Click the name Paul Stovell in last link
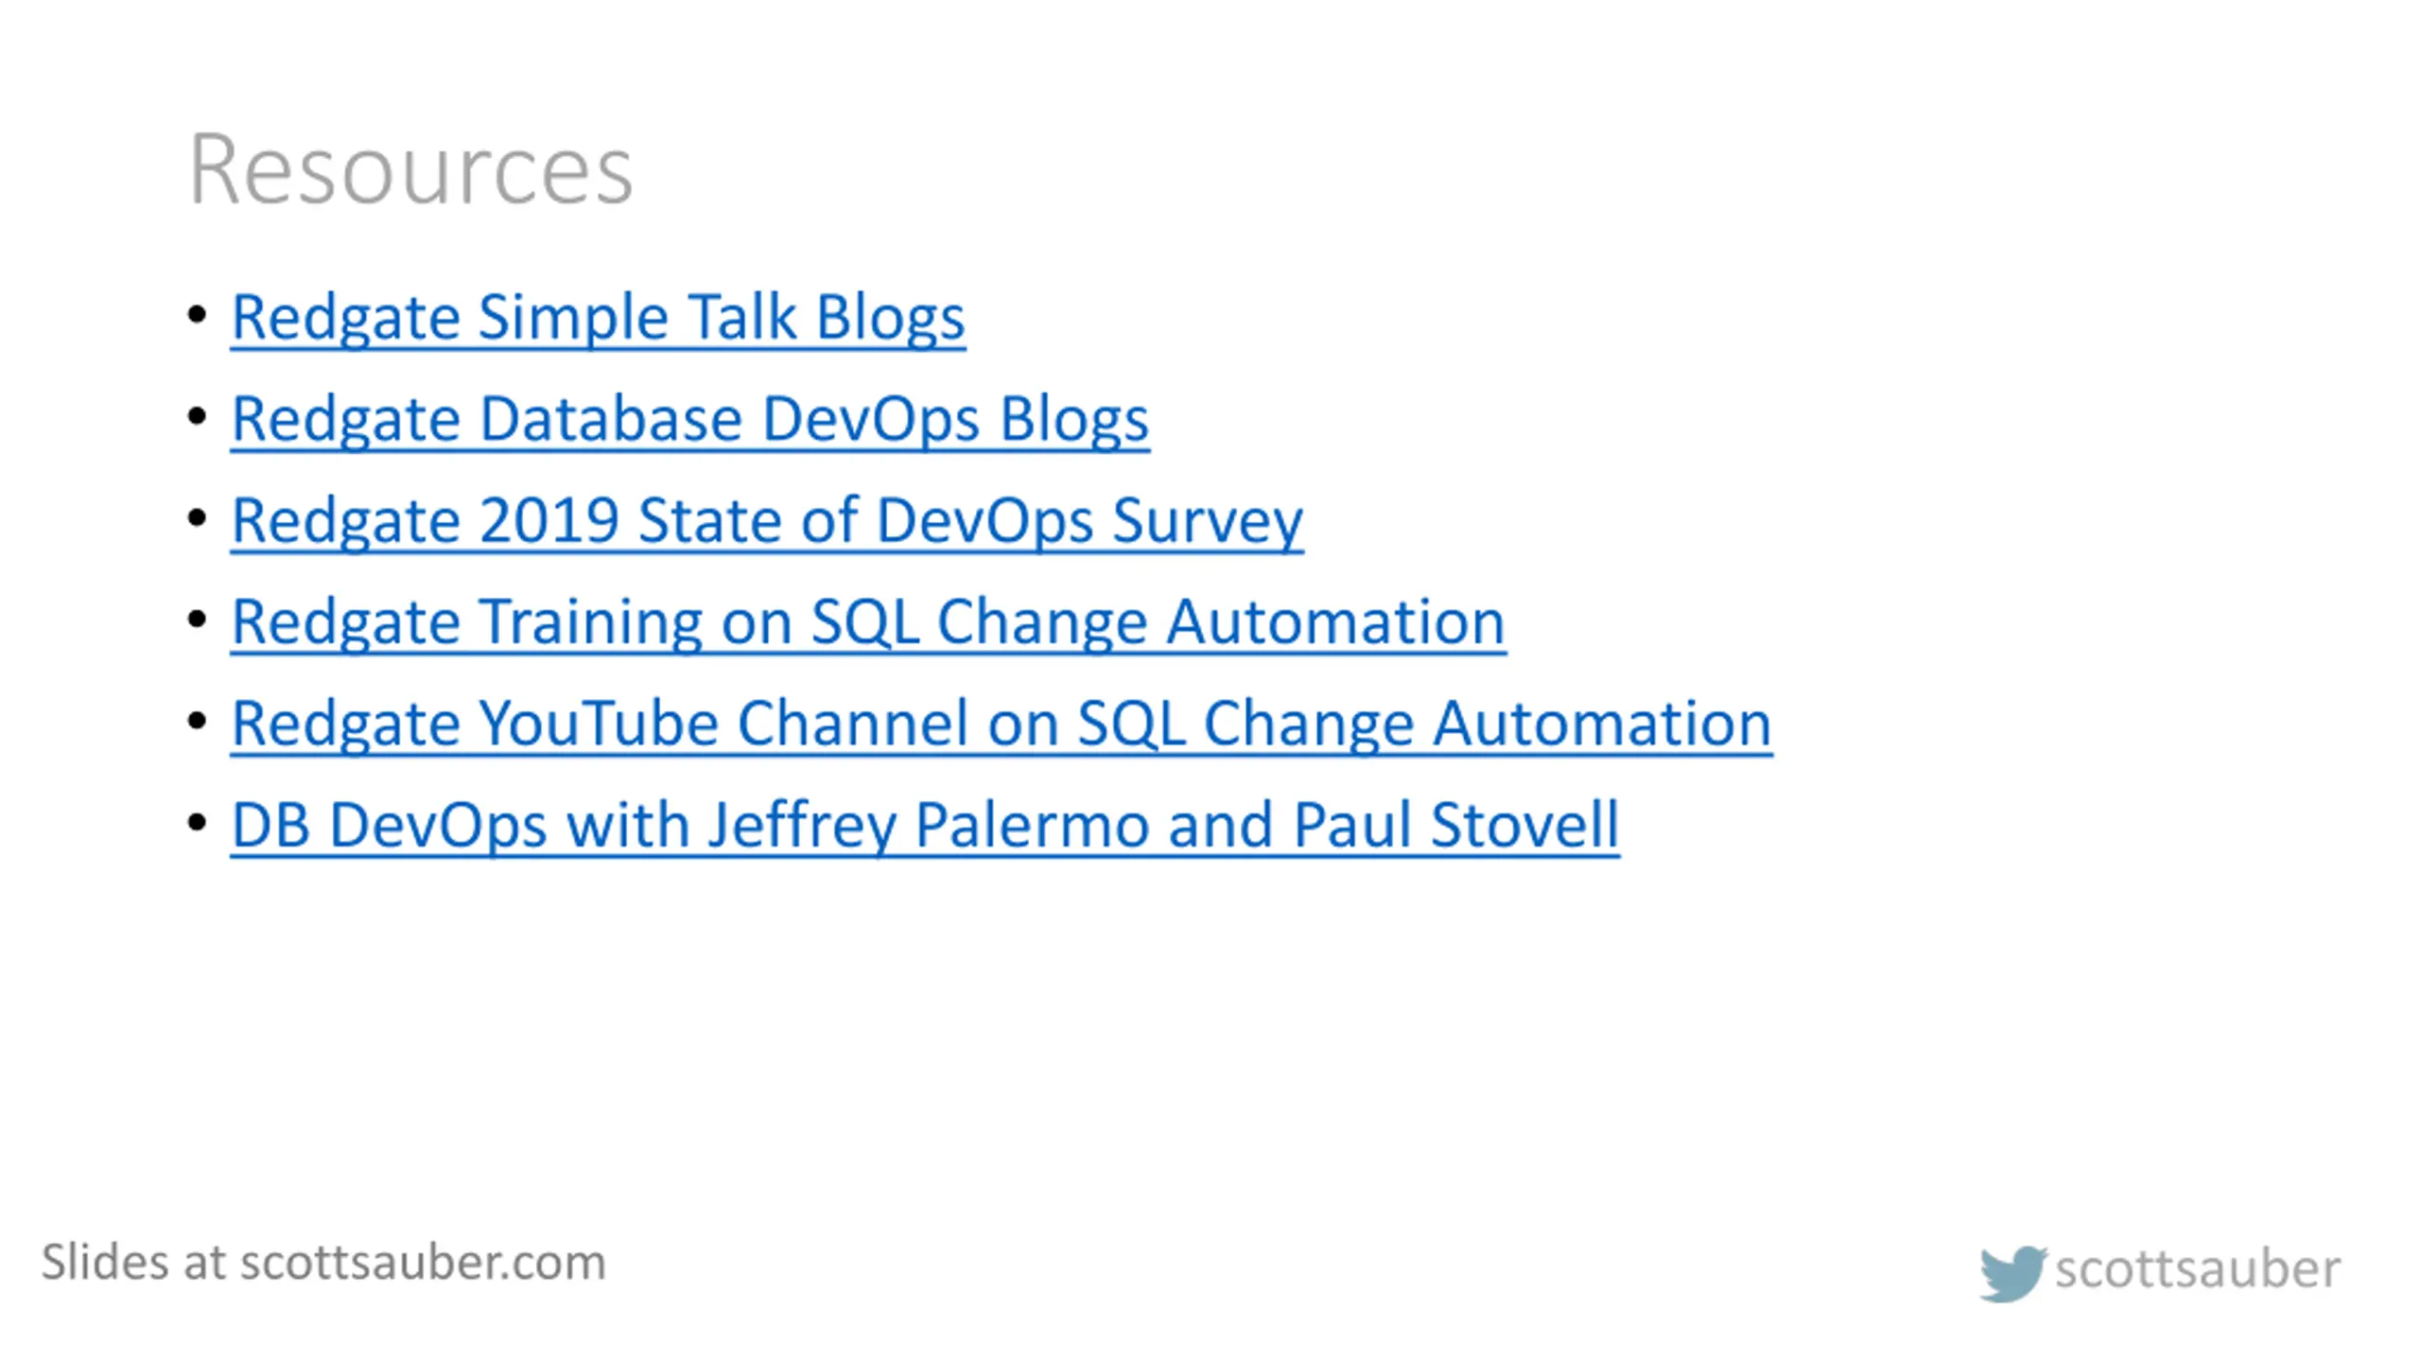The height and width of the screenshot is (1362, 2421). [1455, 825]
